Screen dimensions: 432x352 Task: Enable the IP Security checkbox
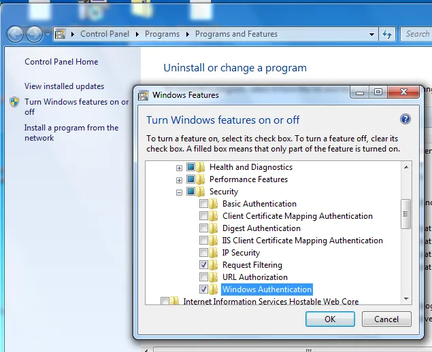click(x=203, y=253)
